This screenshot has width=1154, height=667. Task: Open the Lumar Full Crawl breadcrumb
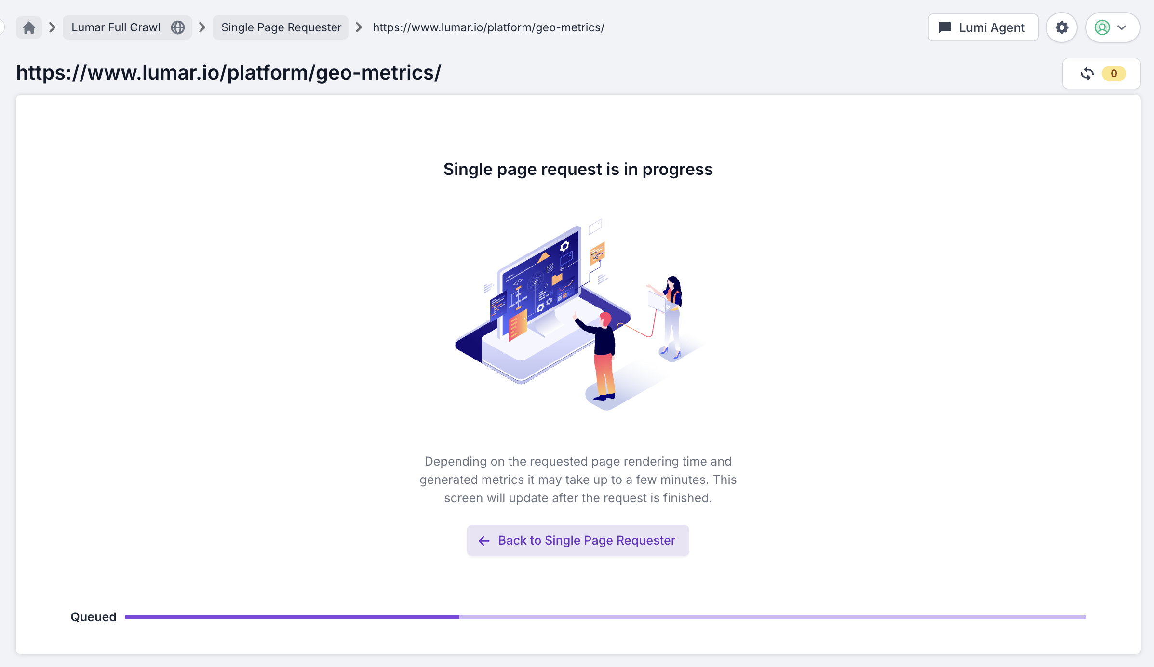[116, 27]
